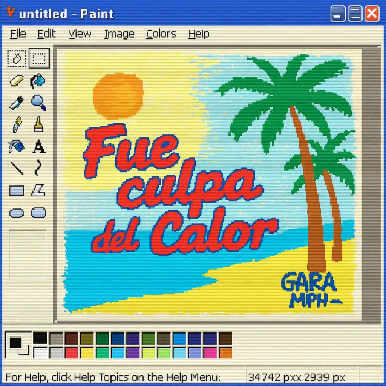
Task: Select the Pick Color eyedropper tool
Action: pyautogui.click(x=17, y=103)
